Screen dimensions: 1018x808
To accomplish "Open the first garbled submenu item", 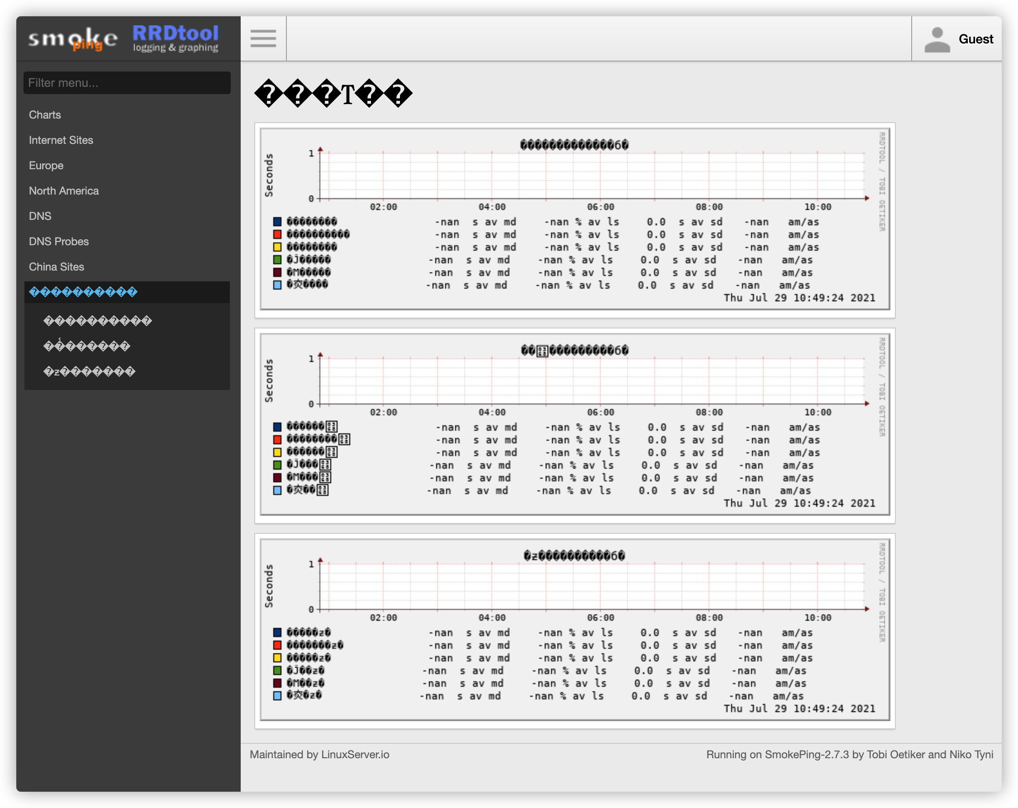I will point(97,322).
